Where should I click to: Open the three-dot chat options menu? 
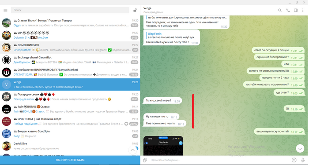pyautogui.click(x=303, y=11)
